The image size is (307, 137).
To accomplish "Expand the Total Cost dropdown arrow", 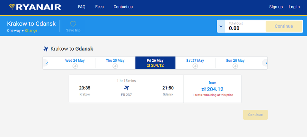I will 221,26.
